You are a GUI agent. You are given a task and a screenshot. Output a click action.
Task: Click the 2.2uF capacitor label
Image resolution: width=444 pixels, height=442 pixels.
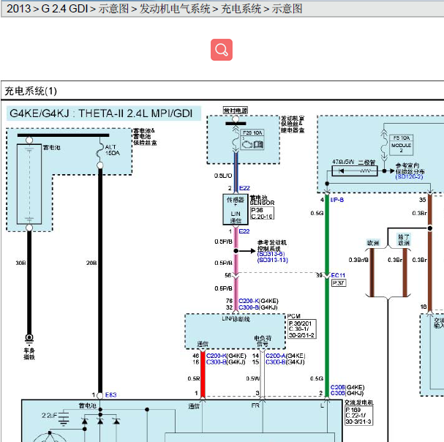click(49, 416)
